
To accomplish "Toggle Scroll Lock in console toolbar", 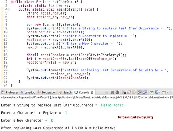I will tap(129, 92).
